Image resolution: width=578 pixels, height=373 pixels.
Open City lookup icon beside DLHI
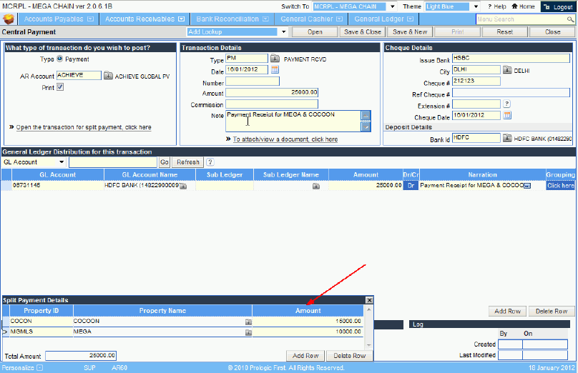507,70
